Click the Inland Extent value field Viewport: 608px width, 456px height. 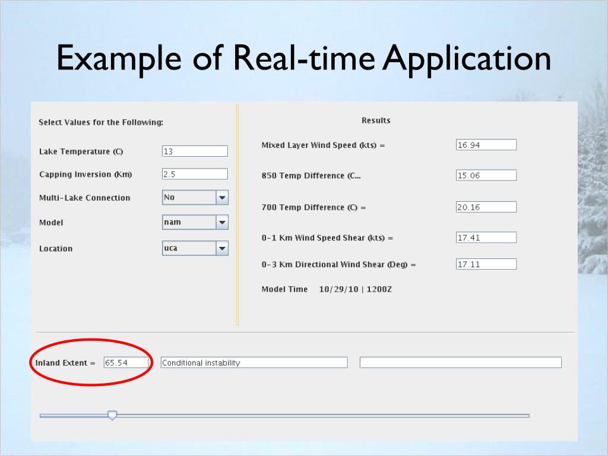pos(126,363)
